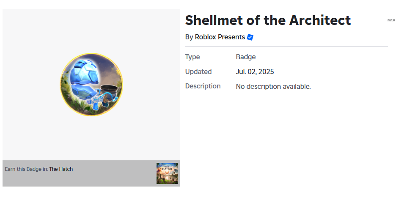The height and width of the screenshot is (217, 418).
Task: Click the Updated field label
Action: click(x=198, y=72)
